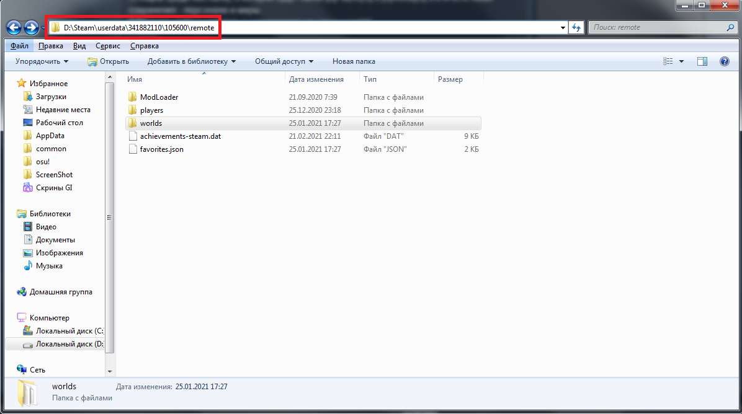Click the date 21.09.2020 7:39 of ModLoader
The image size is (742, 414).
[x=313, y=97]
